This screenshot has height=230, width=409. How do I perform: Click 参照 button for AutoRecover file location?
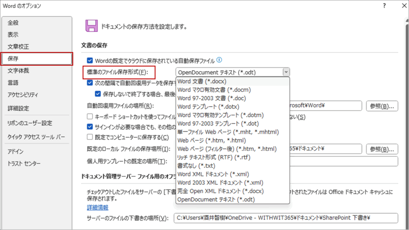point(382,106)
